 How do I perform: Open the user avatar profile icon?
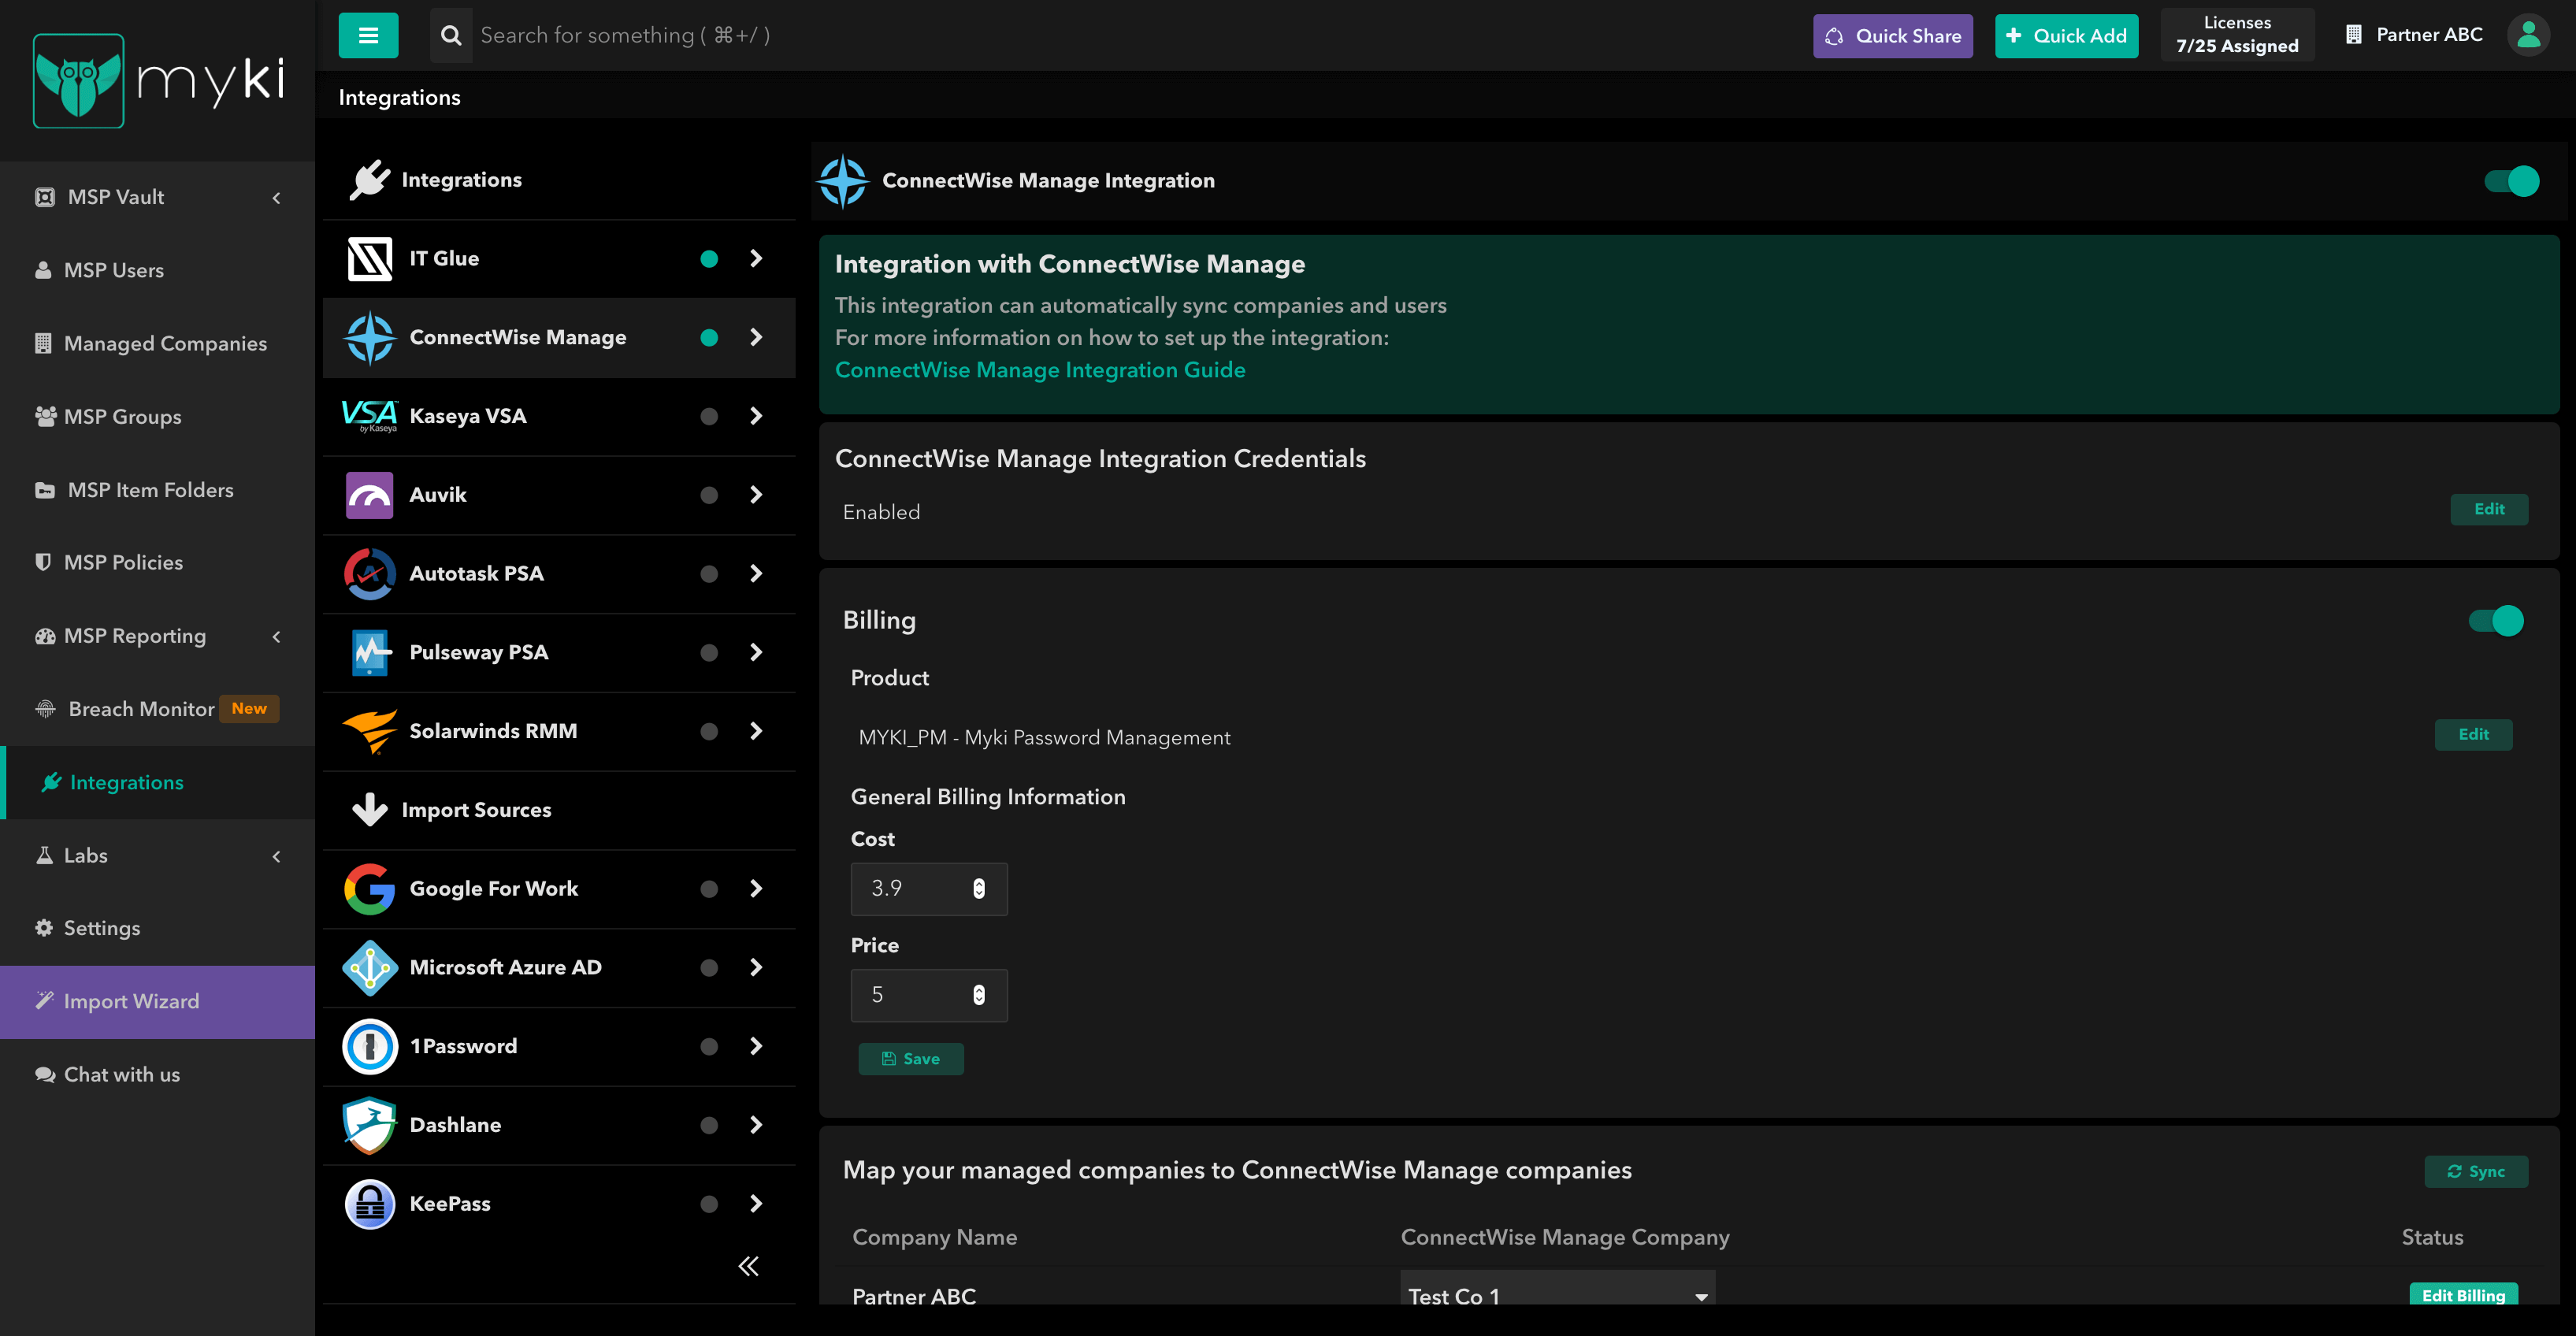(2528, 35)
